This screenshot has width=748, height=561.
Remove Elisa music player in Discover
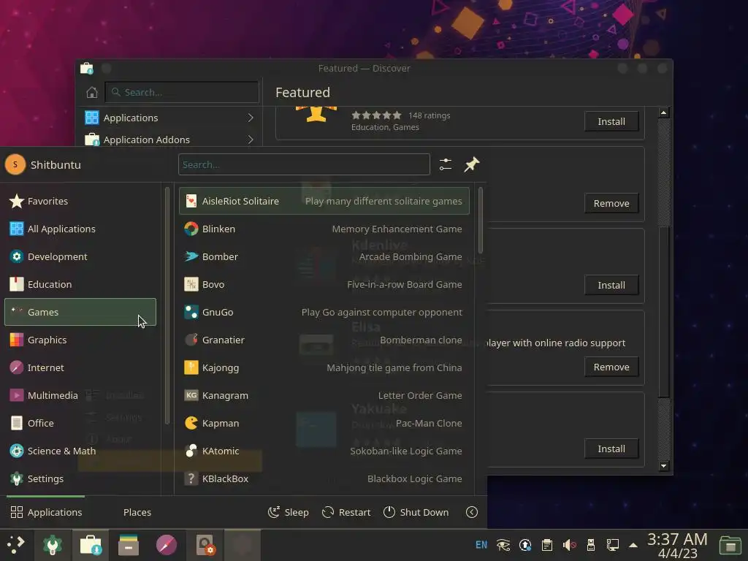click(611, 367)
